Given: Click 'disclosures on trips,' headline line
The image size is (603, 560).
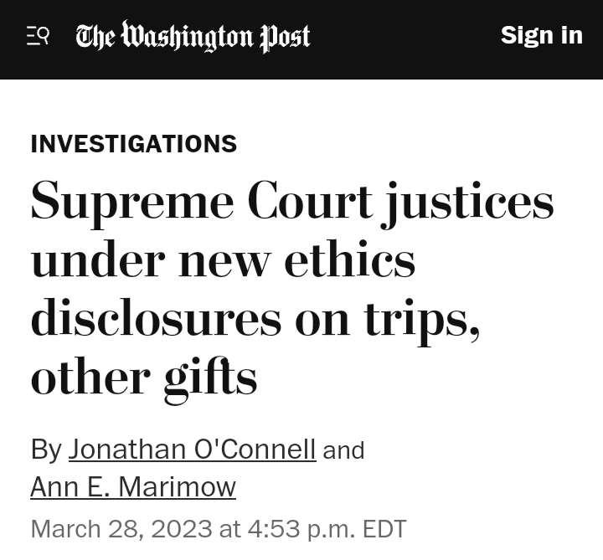Looking at the screenshot, I should (255, 320).
